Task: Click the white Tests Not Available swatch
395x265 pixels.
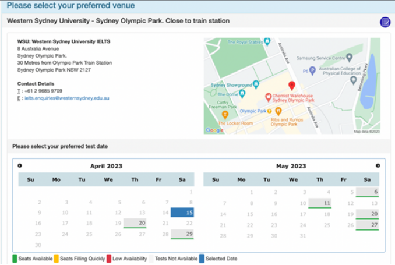Action: click(151, 259)
